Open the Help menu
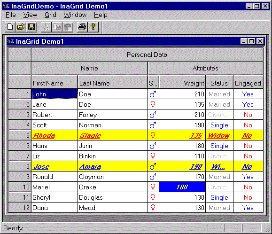 (101, 15)
